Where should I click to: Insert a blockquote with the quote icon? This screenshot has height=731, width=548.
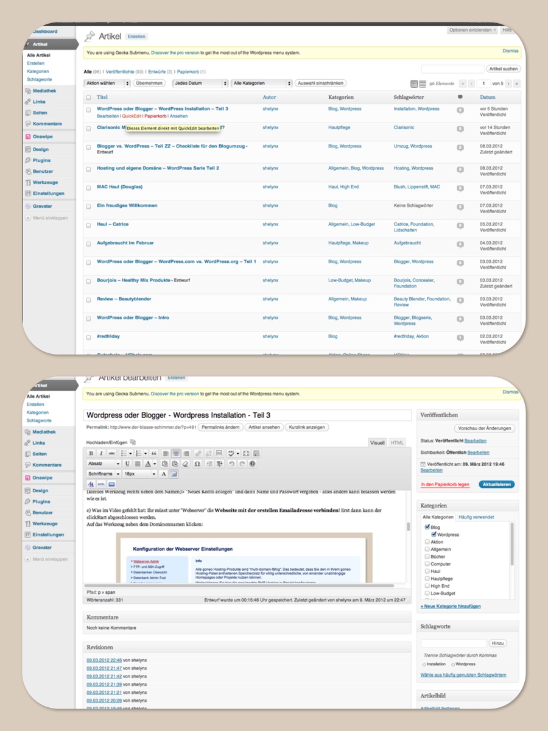[153, 453]
